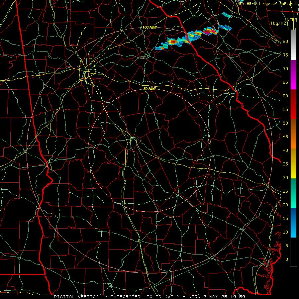This screenshot has height=299, width=299.
Task: Click the 50 NMI range ring label
Action: click(149, 89)
